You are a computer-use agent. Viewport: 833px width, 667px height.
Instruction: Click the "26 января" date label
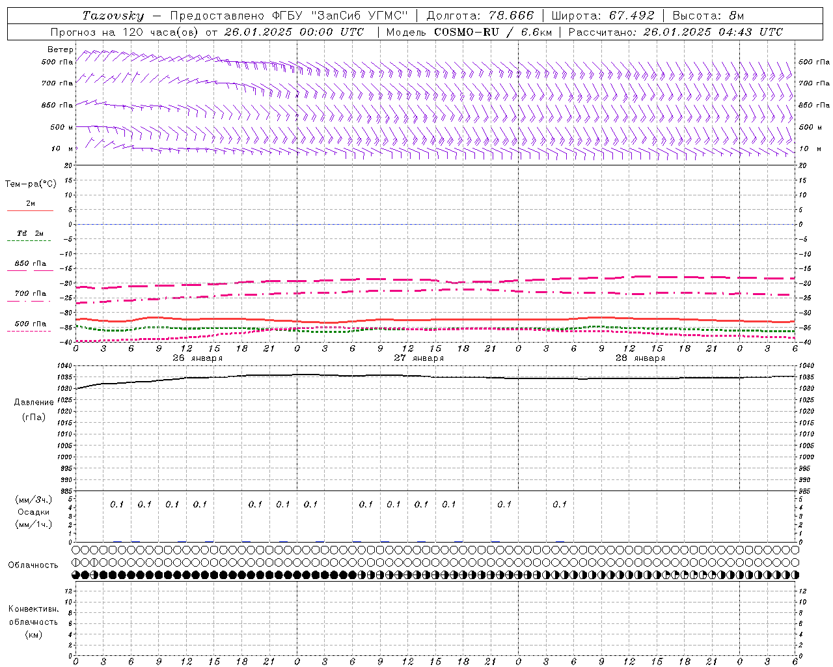pyautogui.click(x=198, y=358)
